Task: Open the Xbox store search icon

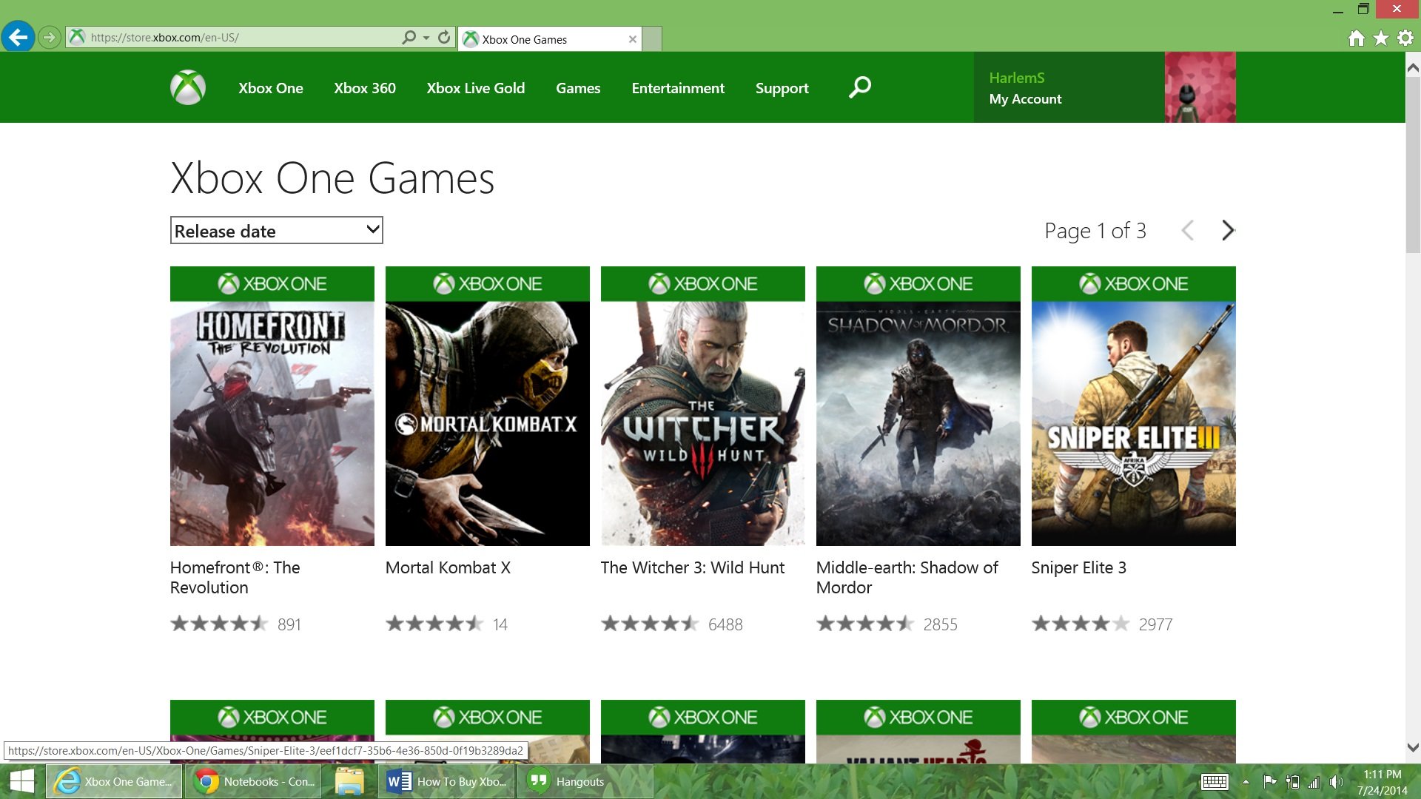Action: point(859,87)
